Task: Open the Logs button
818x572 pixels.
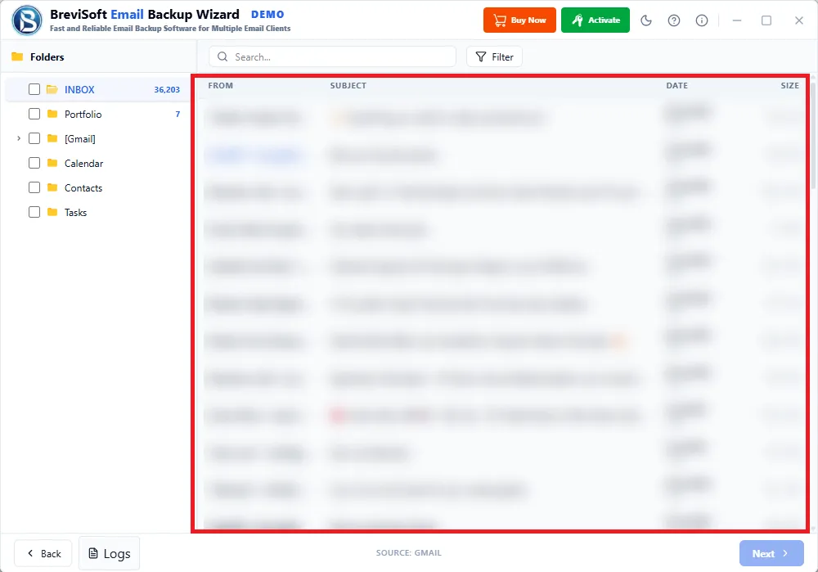Action: (109, 553)
